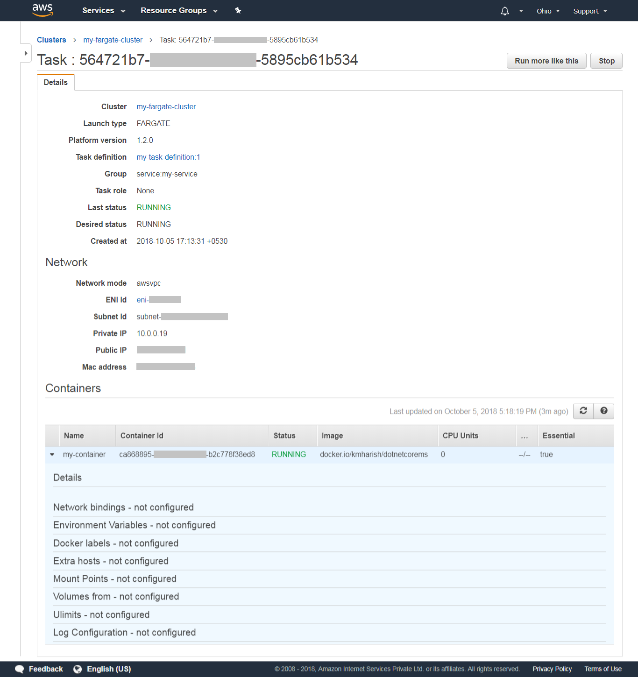Open the Support dropdown menu
The width and height of the screenshot is (638, 677).
590,11
